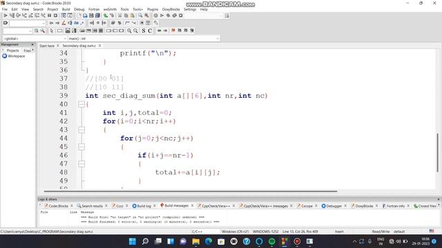442x248 pixels.
Task: Collapse the fold marker at line 43
Action: tap(81, 130)
